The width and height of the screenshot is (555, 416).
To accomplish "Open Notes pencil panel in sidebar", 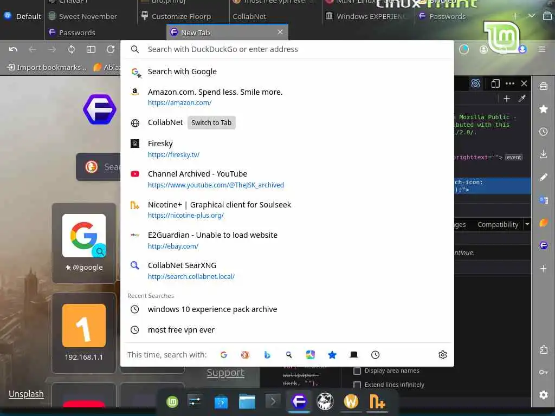I will (543, 177).
